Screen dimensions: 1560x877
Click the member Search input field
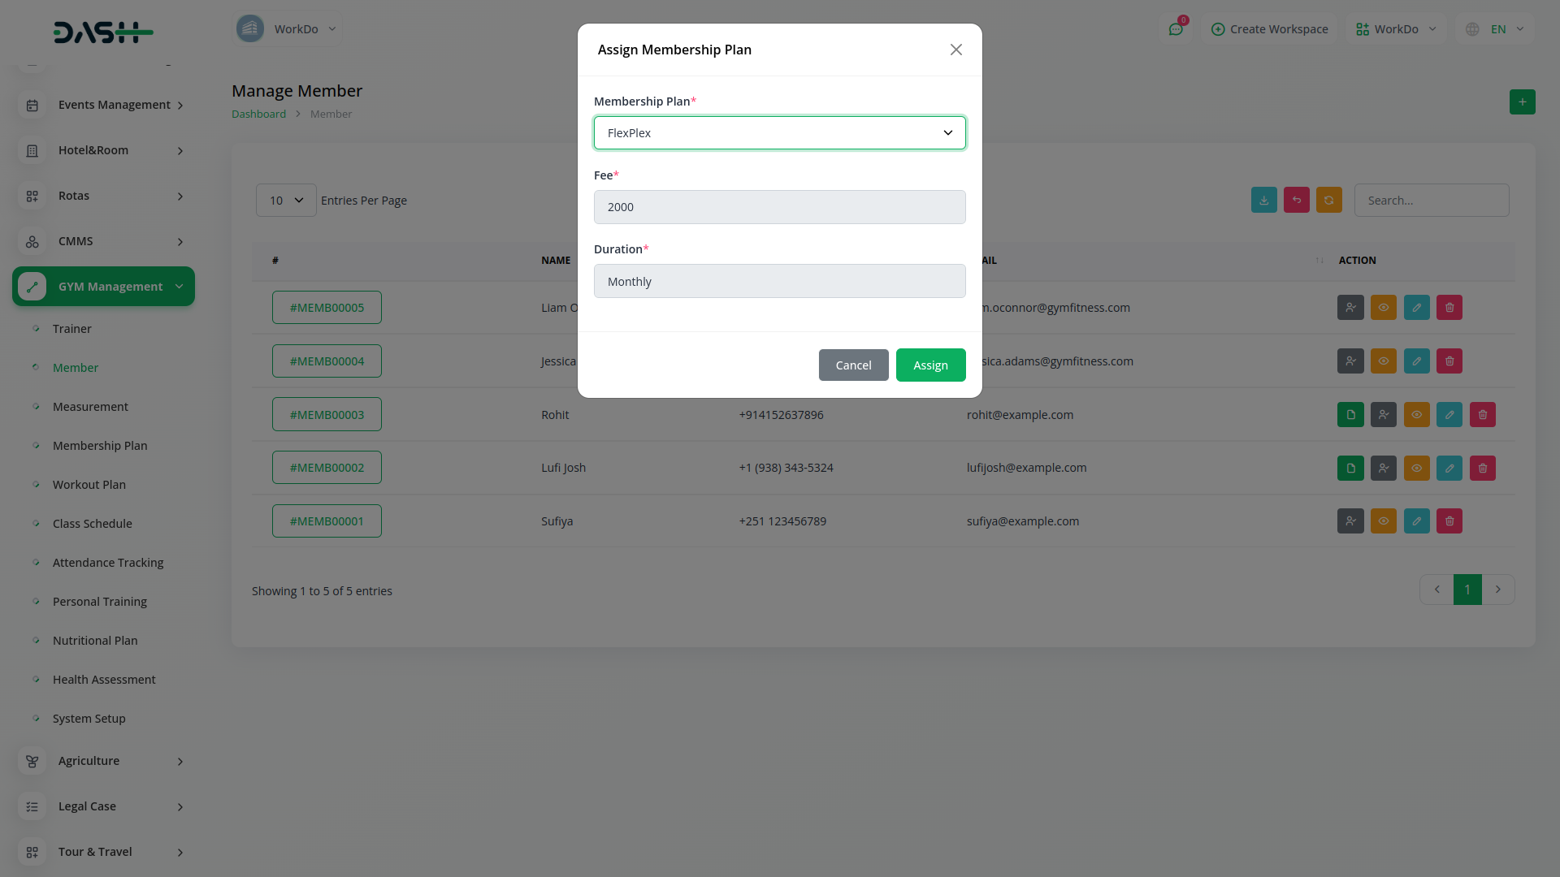tap(1431, 201)
